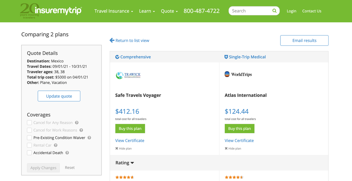Click the Trawick International logo

[x=128, y=75]
